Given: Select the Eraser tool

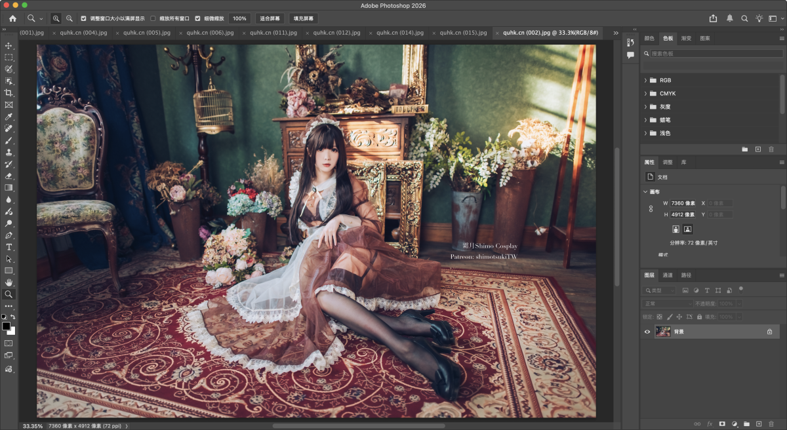Looking at the screenshot, I should (9, 176).
